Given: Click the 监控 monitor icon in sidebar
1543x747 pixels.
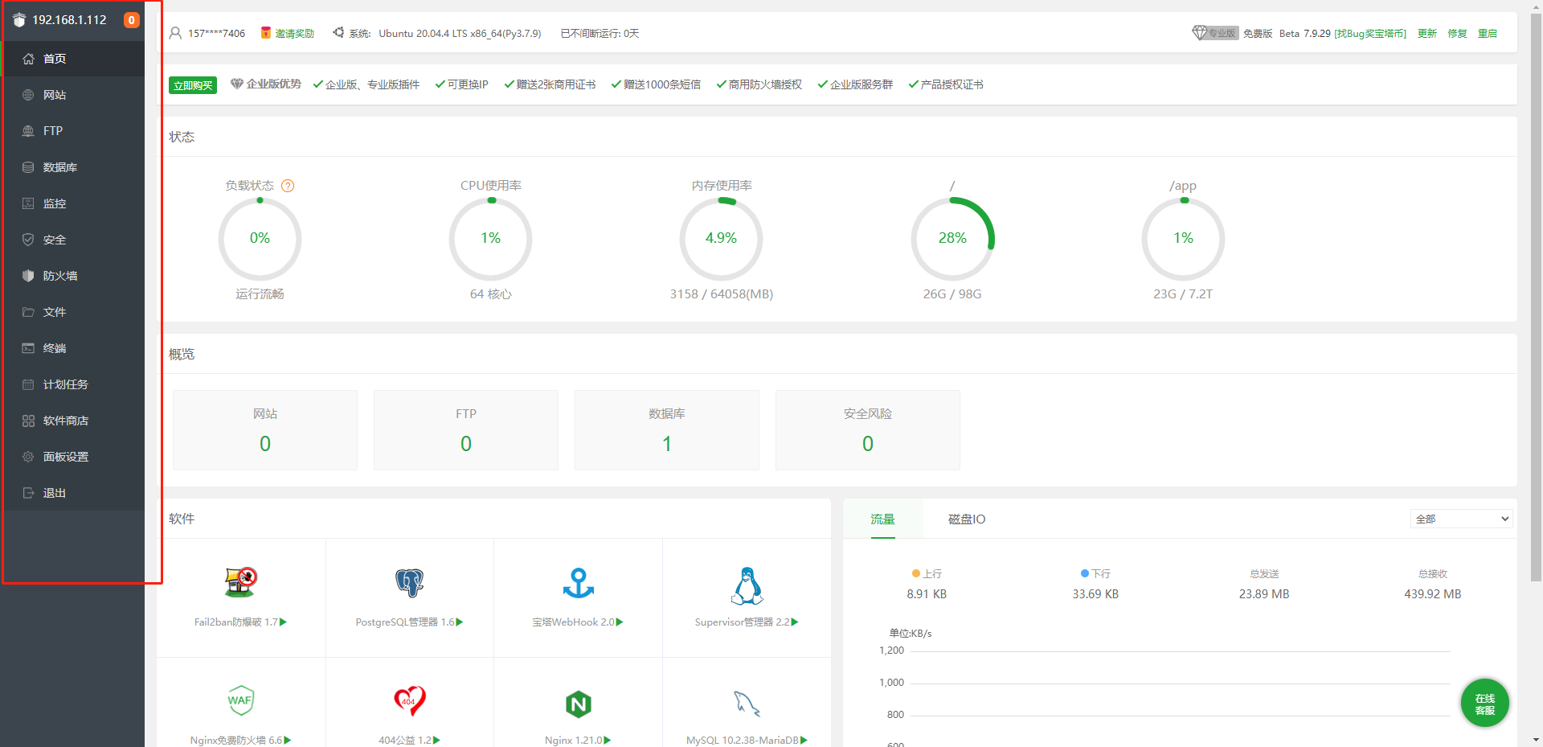Looking at the screenshot, I should pos(28,203).
